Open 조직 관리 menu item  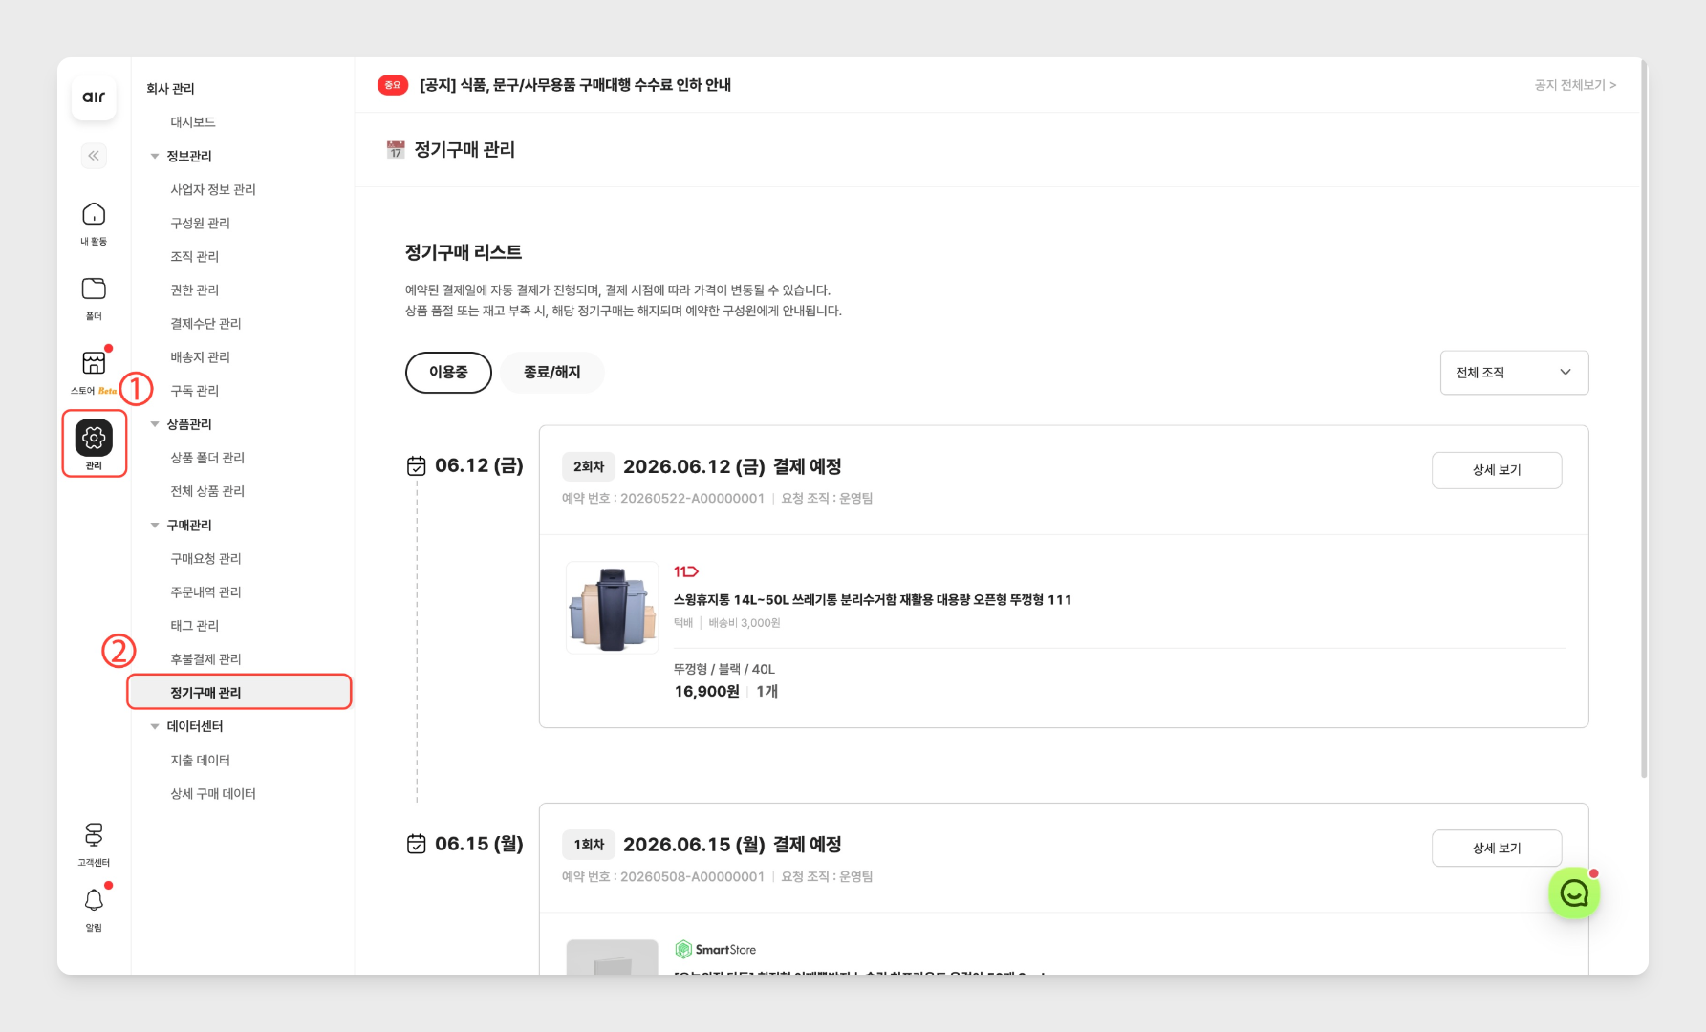click(x=195, y=256)
